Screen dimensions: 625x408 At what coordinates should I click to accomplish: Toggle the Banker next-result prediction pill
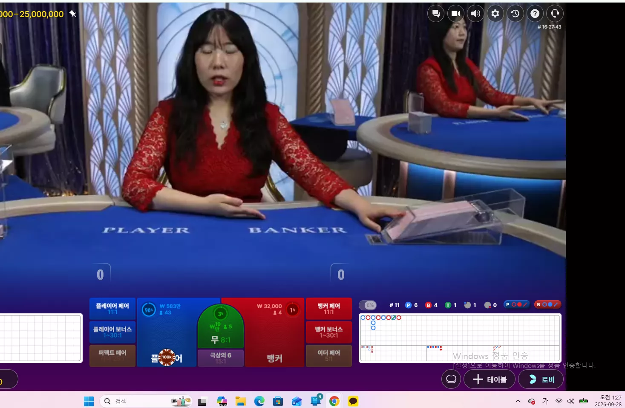click(x=547, y=304)
